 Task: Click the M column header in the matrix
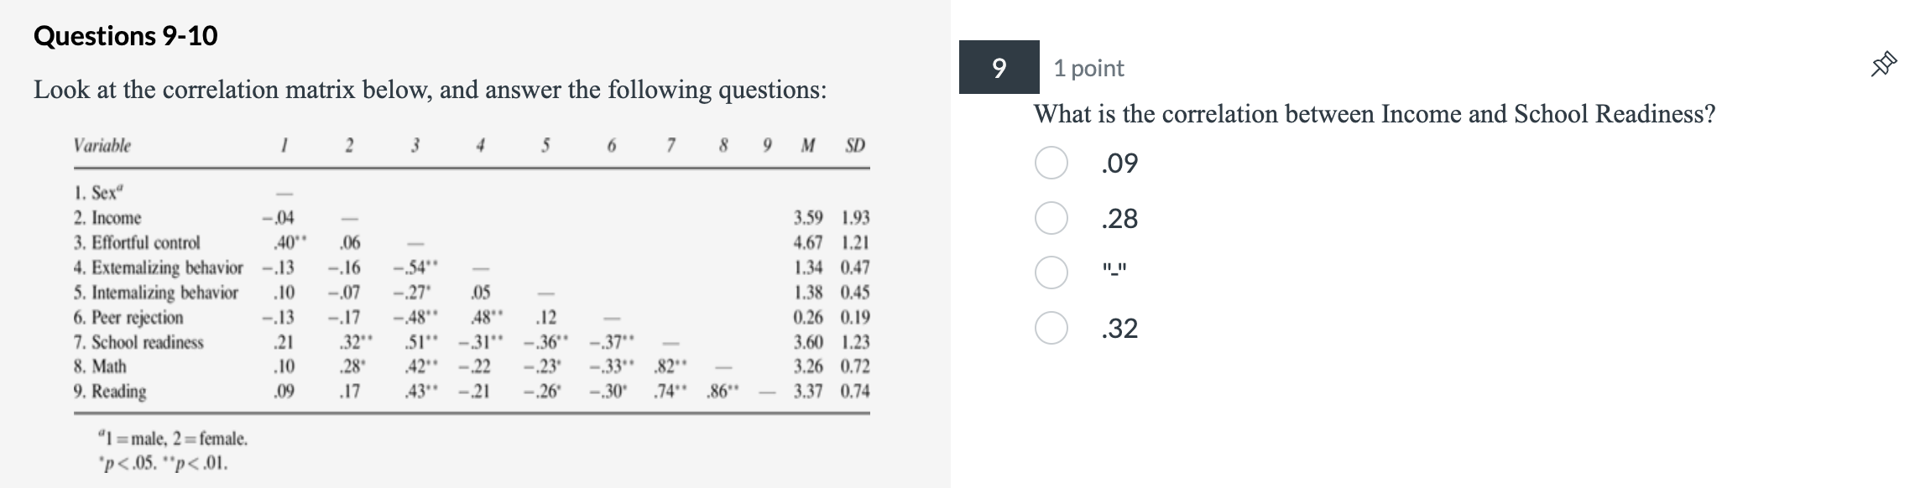click(x=806, y=145)
